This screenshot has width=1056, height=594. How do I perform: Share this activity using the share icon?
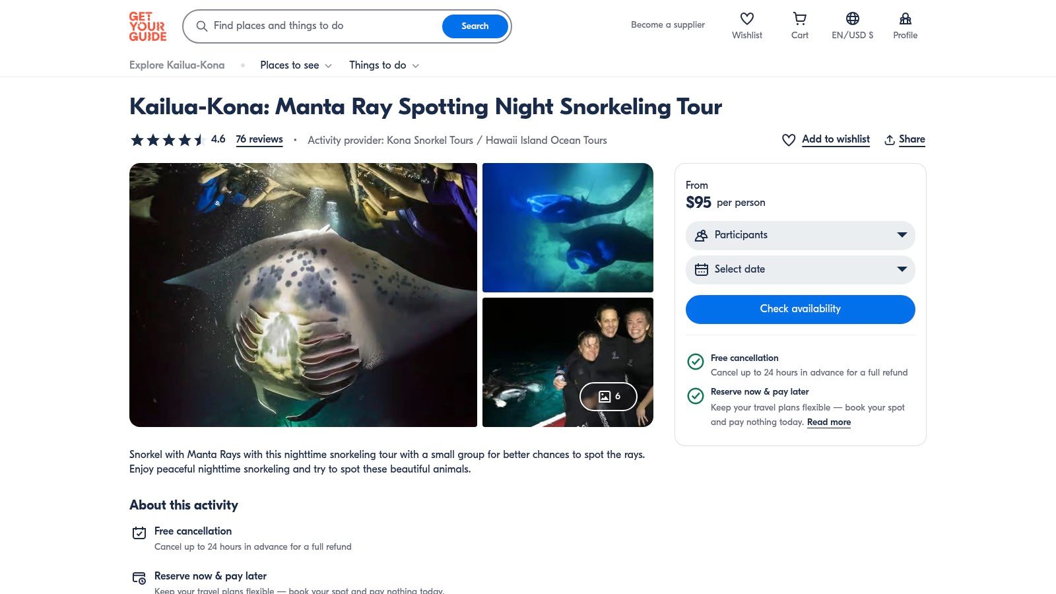(x=904, y=139)
